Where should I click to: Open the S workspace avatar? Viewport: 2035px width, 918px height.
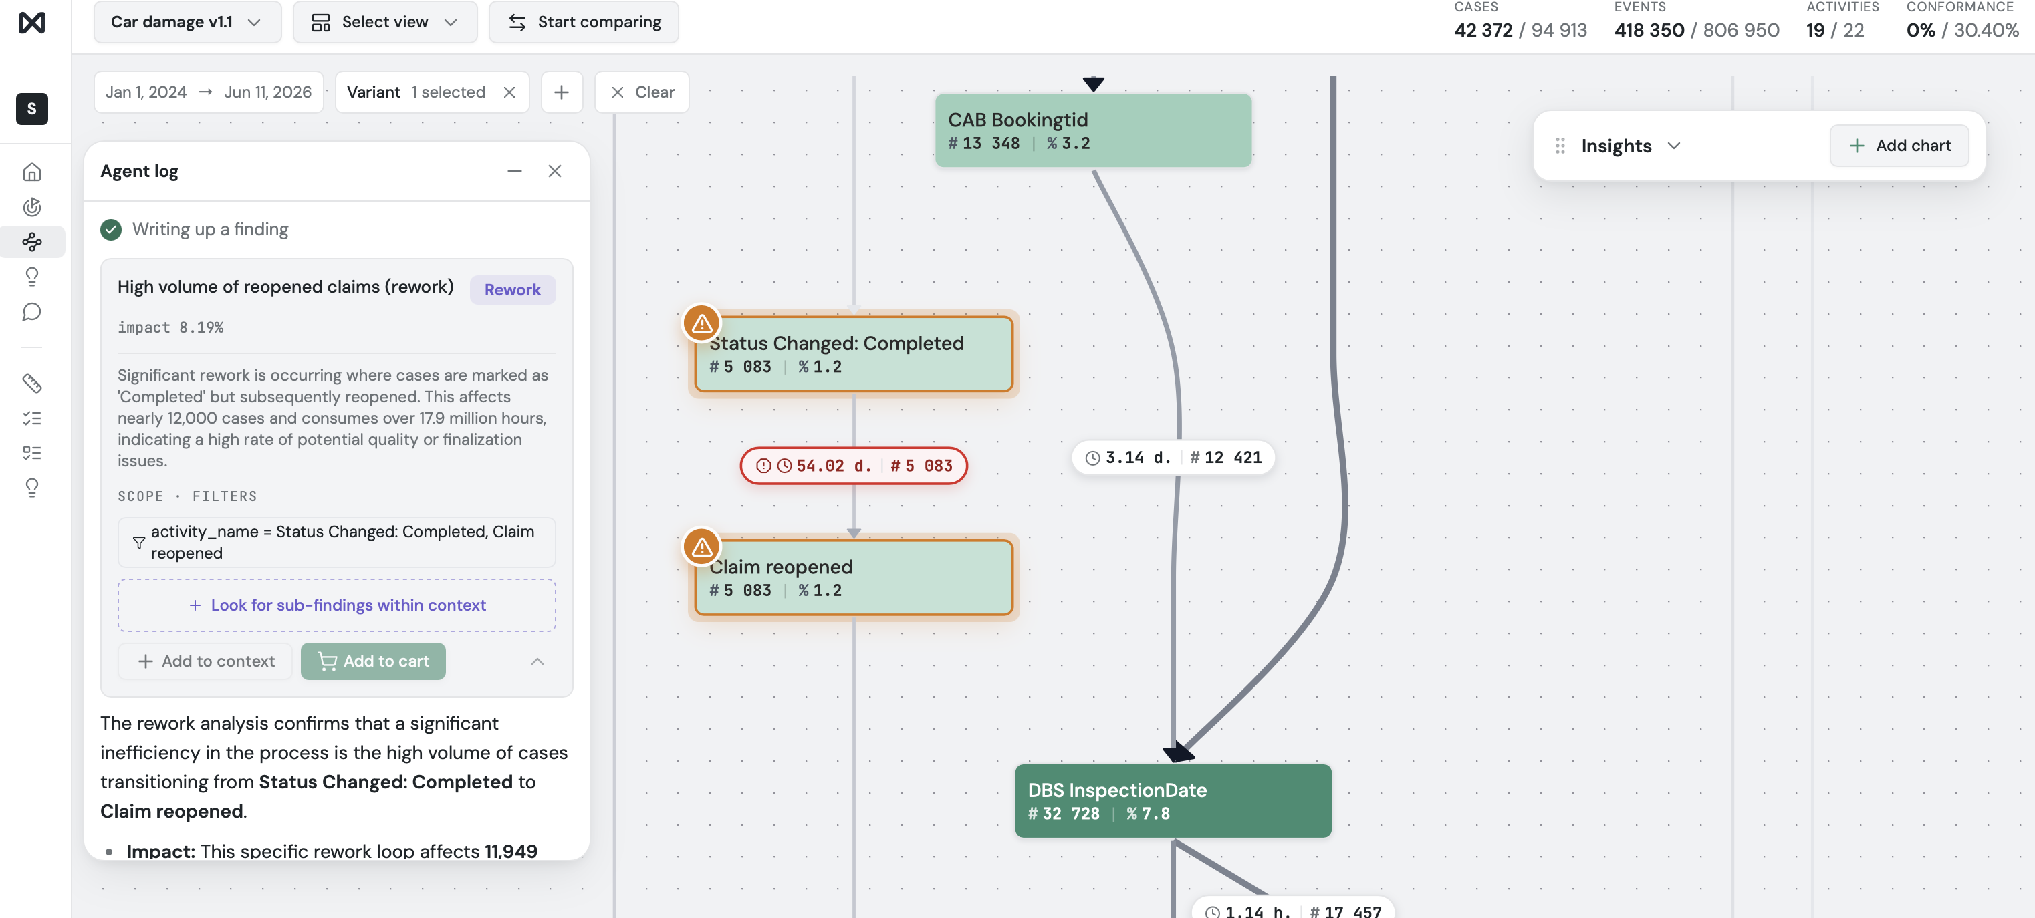31,109
